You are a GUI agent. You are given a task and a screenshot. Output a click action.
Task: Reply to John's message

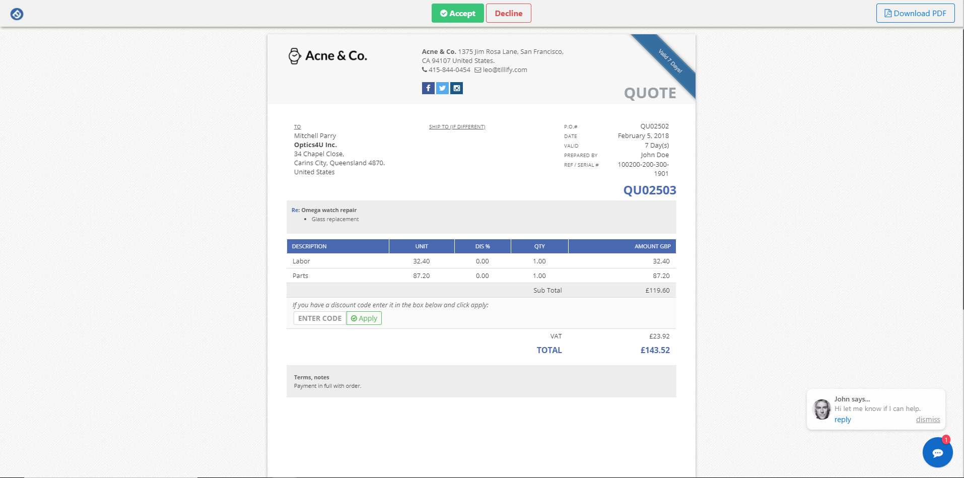(x=842, y=419)
